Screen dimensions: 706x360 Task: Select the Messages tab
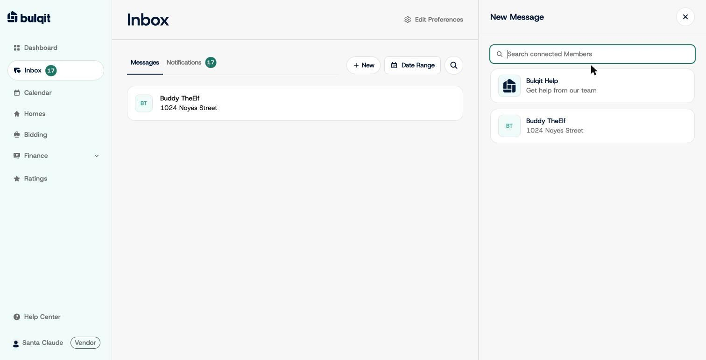(x=145, y=62)
